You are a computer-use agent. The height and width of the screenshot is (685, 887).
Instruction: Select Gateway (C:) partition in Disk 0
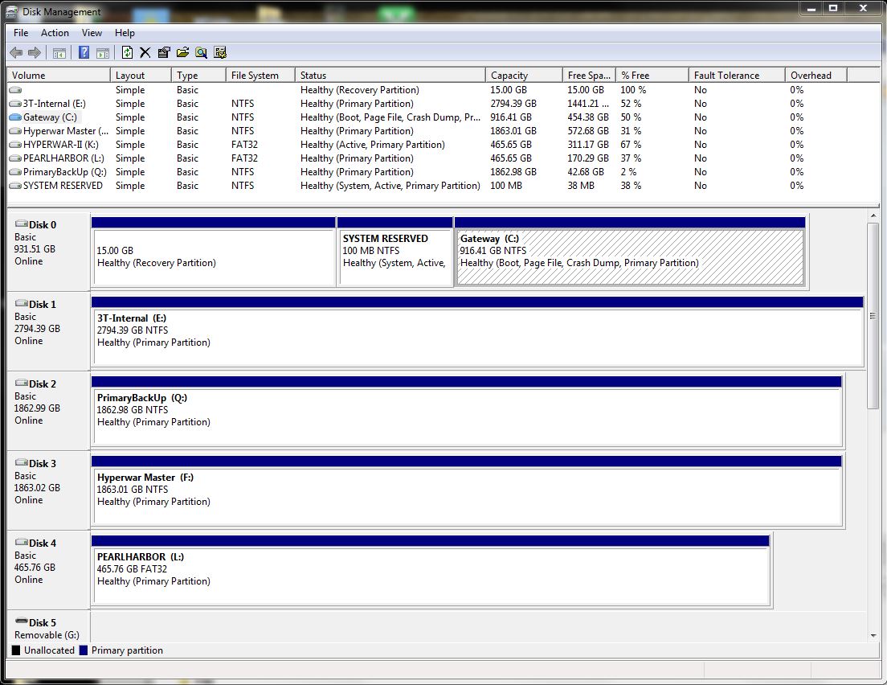tap(629, 257)
